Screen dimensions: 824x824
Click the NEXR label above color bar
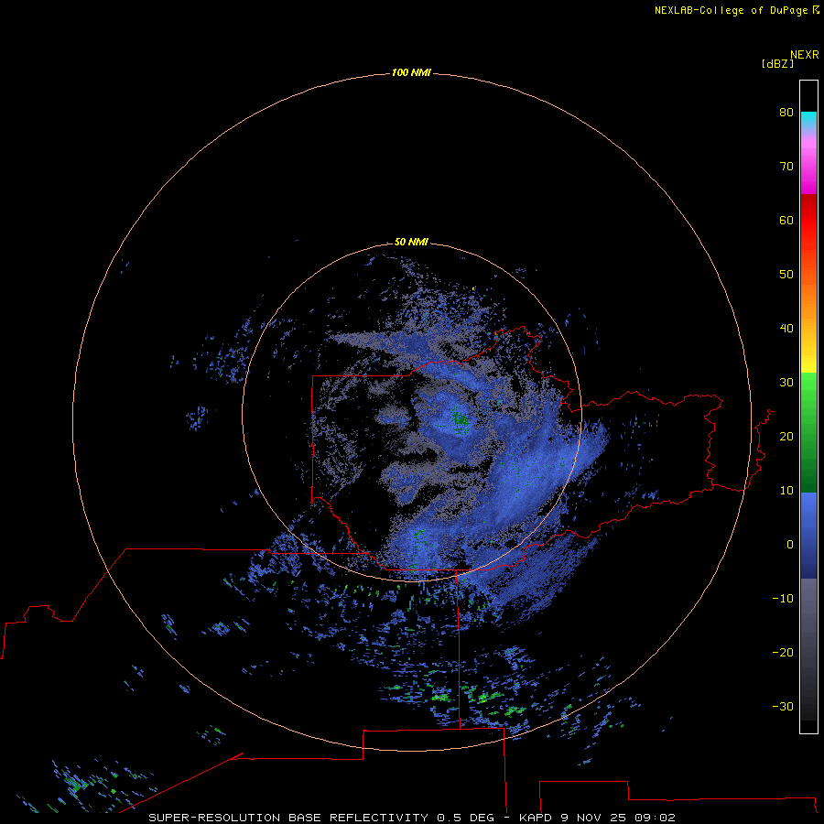tap(804, 55)
